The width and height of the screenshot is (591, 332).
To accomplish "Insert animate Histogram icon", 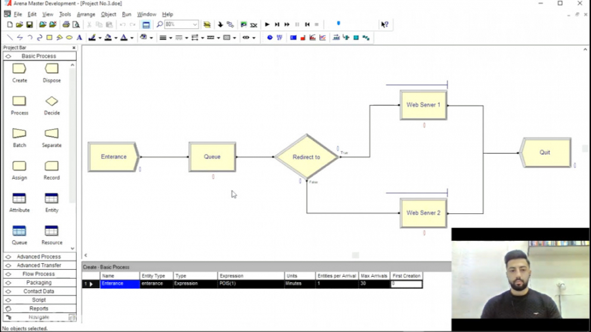I will click(x=313, y=37).
